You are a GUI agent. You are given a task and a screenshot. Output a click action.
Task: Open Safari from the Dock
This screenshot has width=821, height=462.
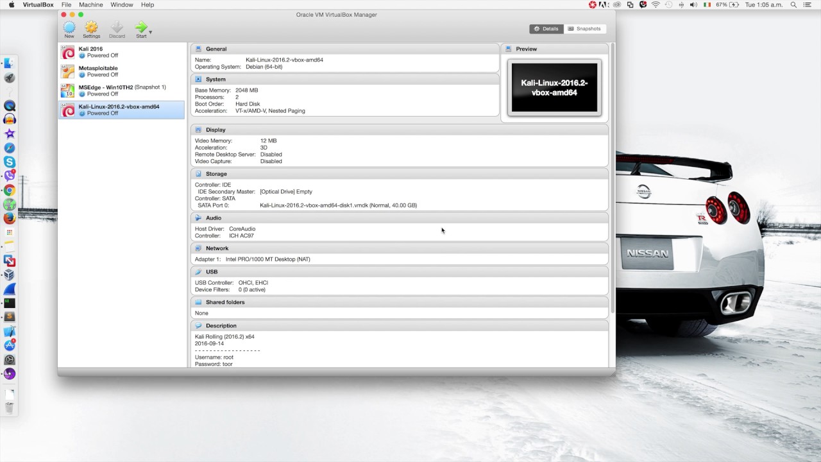coord(9,148)
